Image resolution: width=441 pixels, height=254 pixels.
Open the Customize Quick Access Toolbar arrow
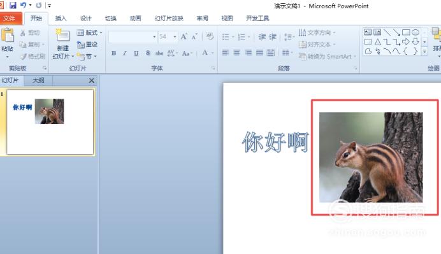49,5
